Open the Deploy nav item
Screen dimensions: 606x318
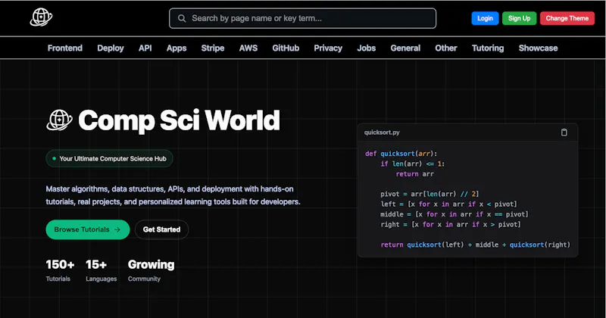(x=111, y=48)
